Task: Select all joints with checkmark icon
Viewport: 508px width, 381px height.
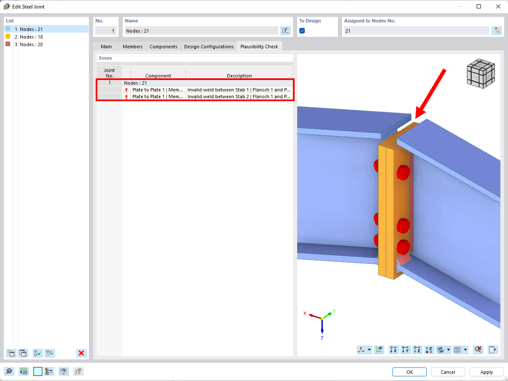Action: coord(38,353)
